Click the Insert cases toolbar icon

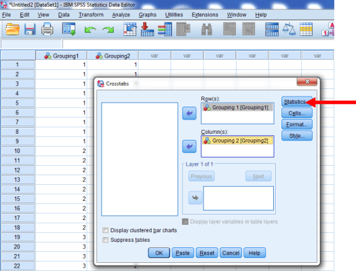tap(229, 29)
